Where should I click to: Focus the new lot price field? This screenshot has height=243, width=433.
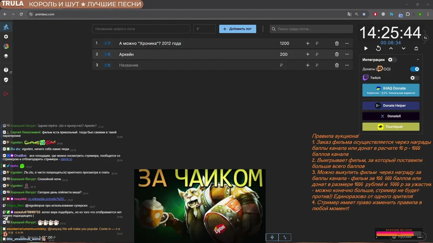pyautogui.click(x=205, y=29)
